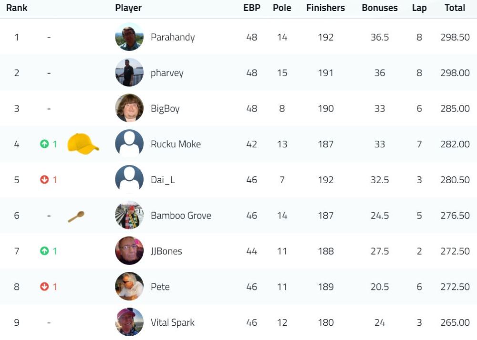The width and height of the screenshot is (477, 340).
Task: Click the Rank column header
Action: (x=17, y=8)
